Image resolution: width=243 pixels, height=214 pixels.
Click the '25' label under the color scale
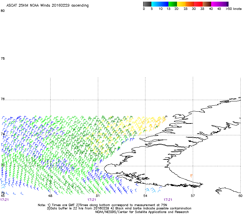(186, 9)
